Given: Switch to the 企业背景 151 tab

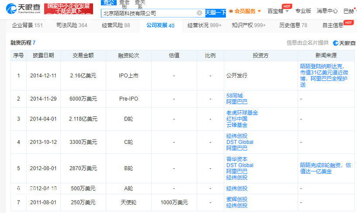Looking at the screenshot, I should point(28,25).
